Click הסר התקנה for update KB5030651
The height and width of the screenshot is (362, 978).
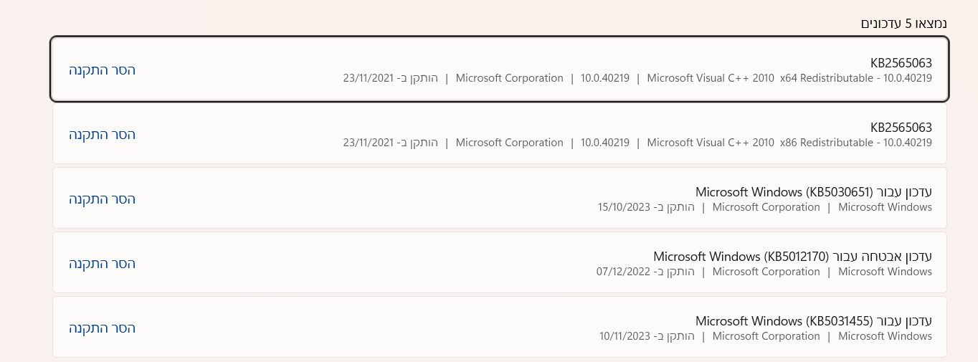pyautogui.click(x=102, y=199)
